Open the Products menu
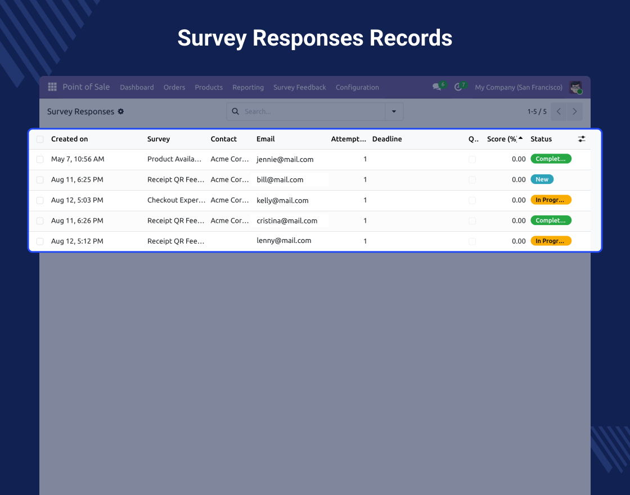Viewport: 630px width, 495px height. tap(209, 87)
